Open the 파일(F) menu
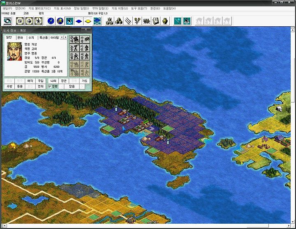The image size is (296, 229). 7,9
